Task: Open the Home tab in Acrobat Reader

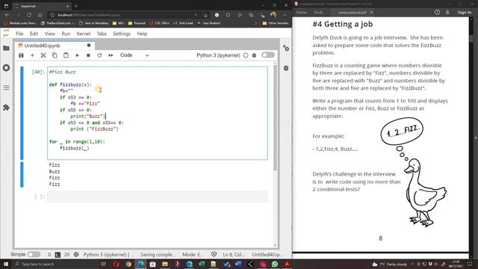Action: 301,12
